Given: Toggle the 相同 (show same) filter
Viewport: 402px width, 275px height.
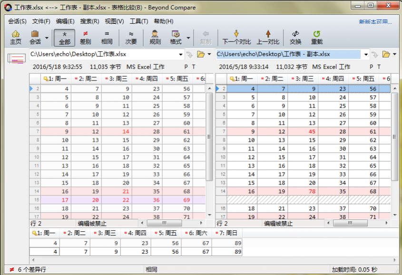Looking at the screenshot, I should (107, 38).
